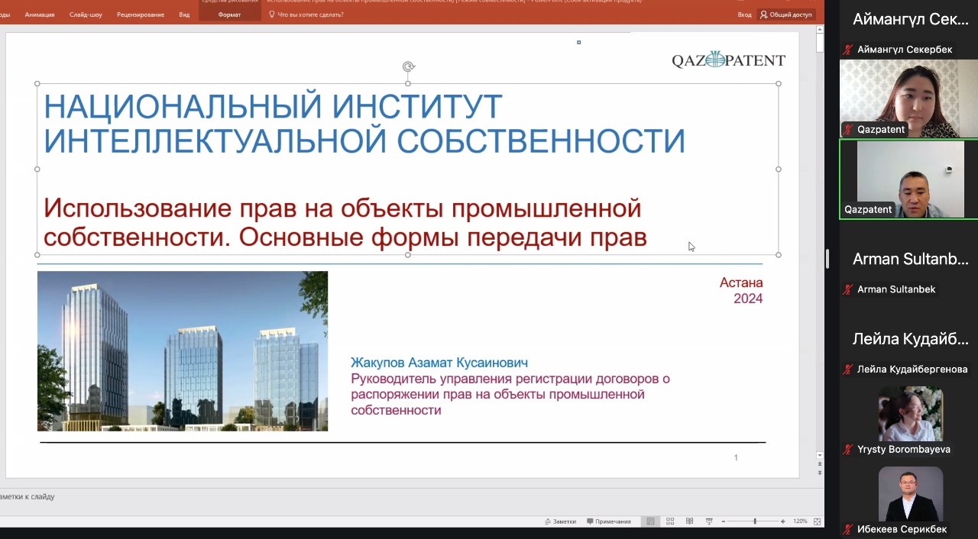
Task: Fit slide to current window icon
Action: 817,521
